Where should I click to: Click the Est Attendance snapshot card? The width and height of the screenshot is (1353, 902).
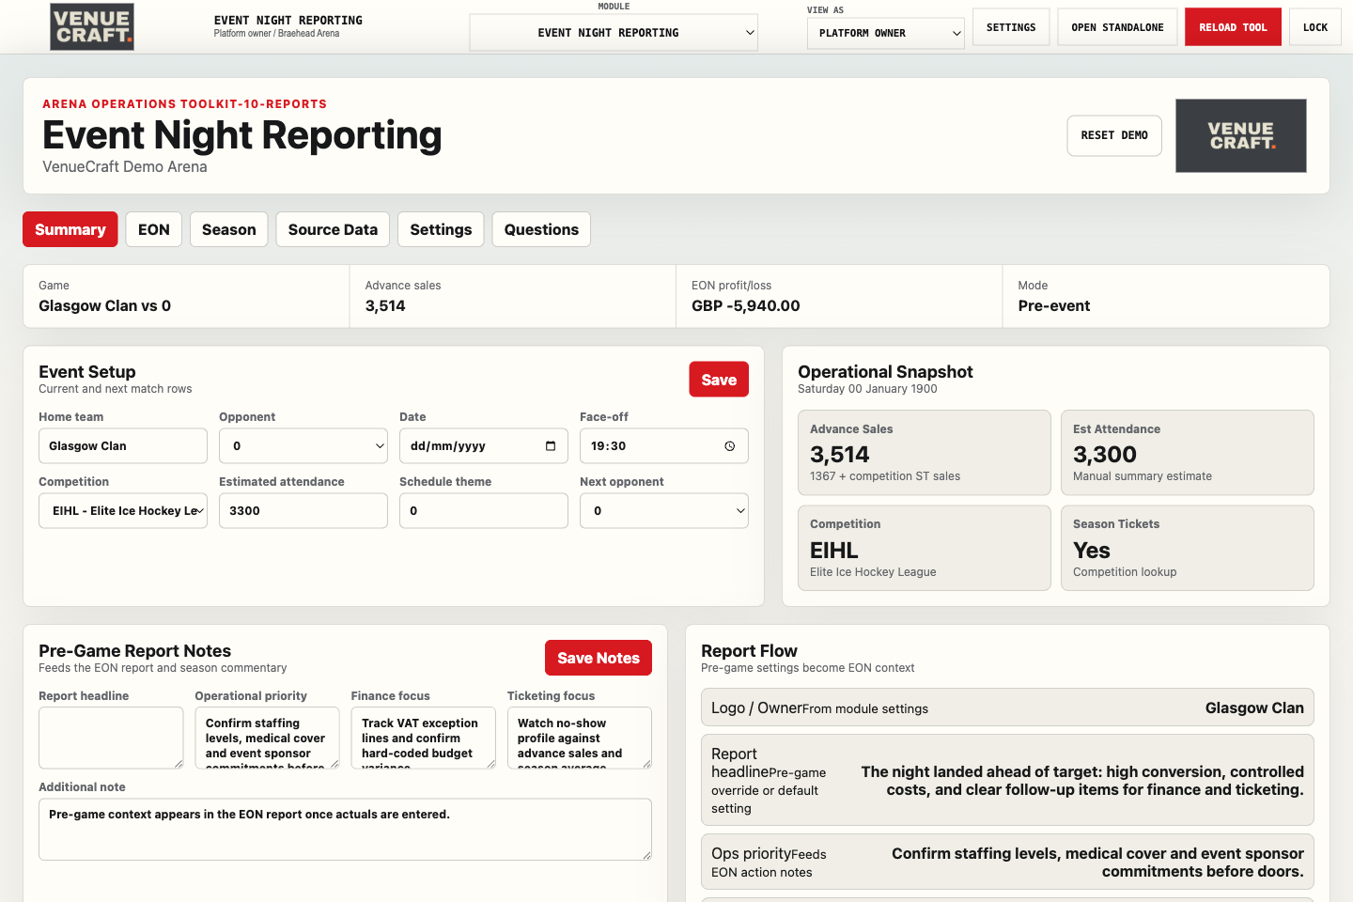[1188, 452]
